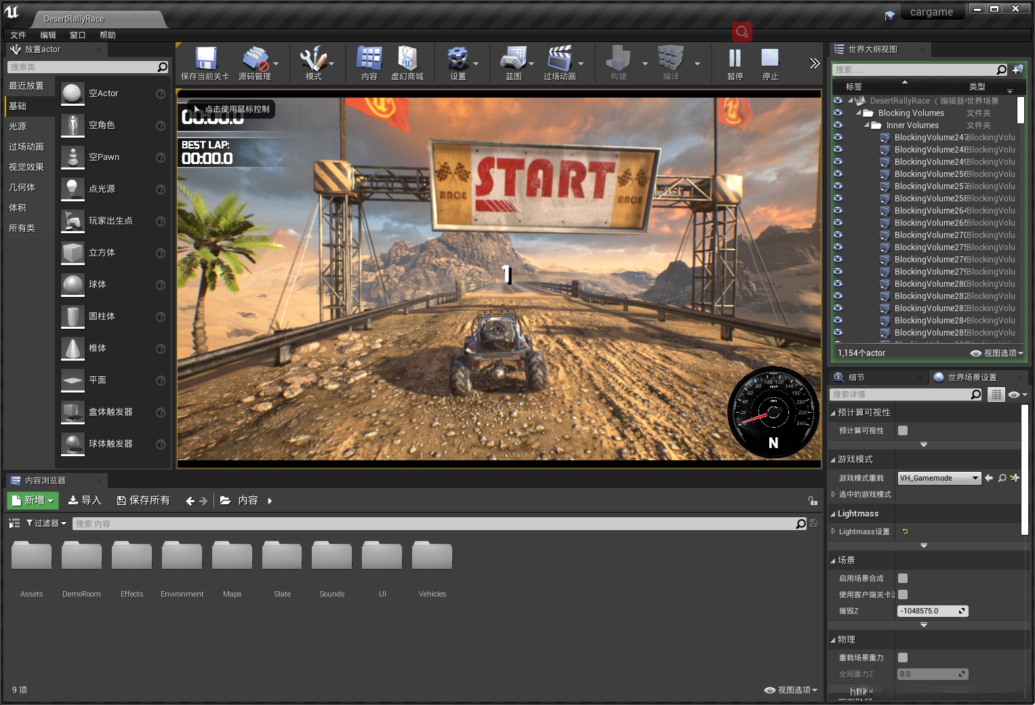Switch to the World Settings tab
This screenshot has width=1035, height=705.
971,378
